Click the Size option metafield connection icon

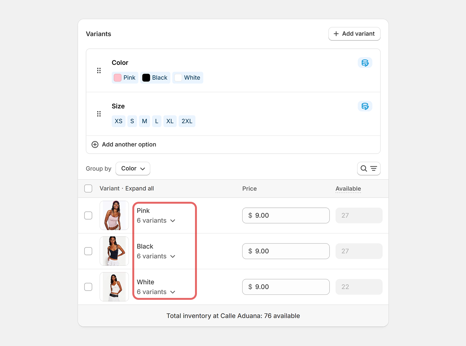coord(365,106)
